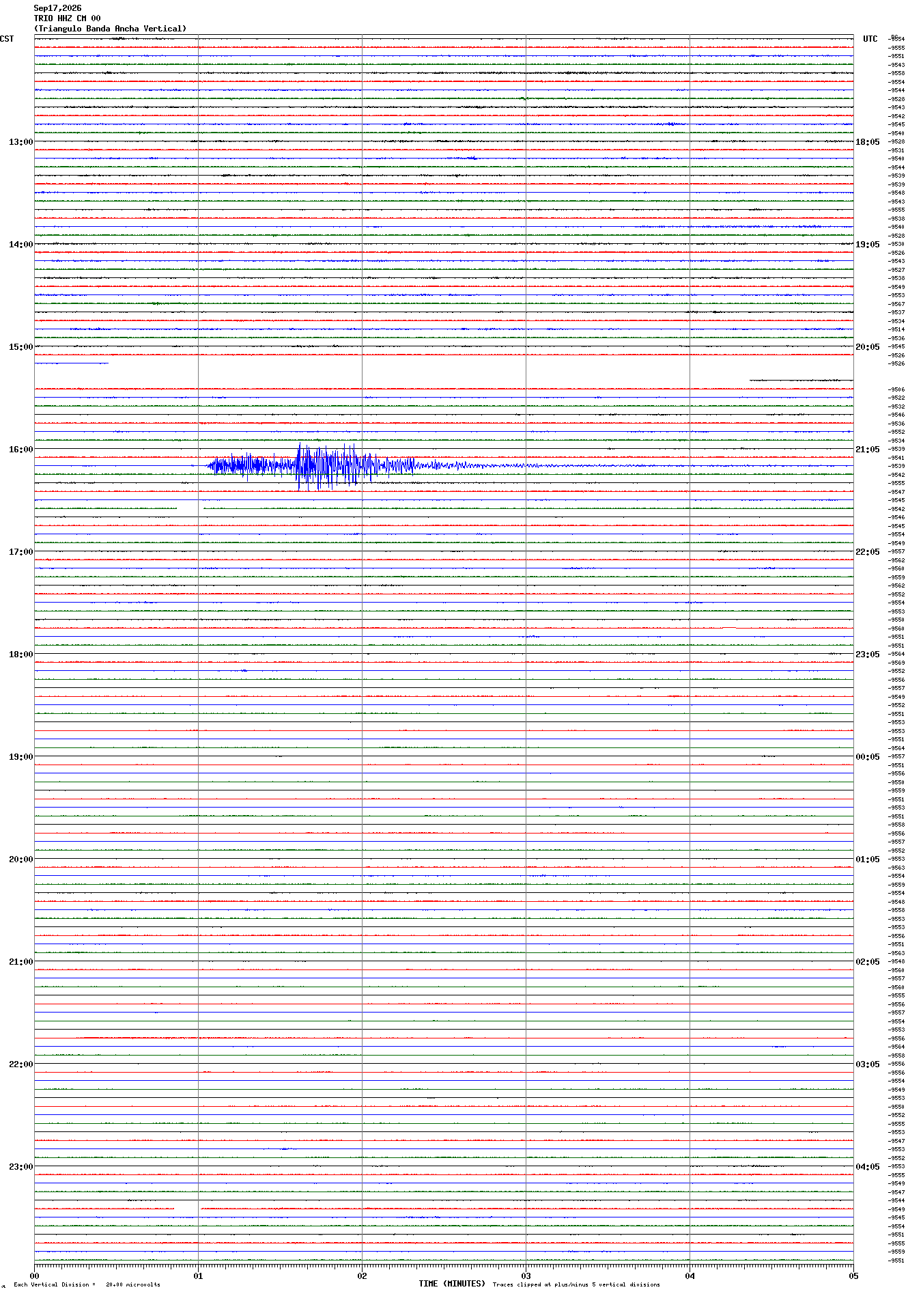Click the TRIO HHZ CM 00 station label
Image resolution: width=908 pixels, height=1294 pixels.
67,18
